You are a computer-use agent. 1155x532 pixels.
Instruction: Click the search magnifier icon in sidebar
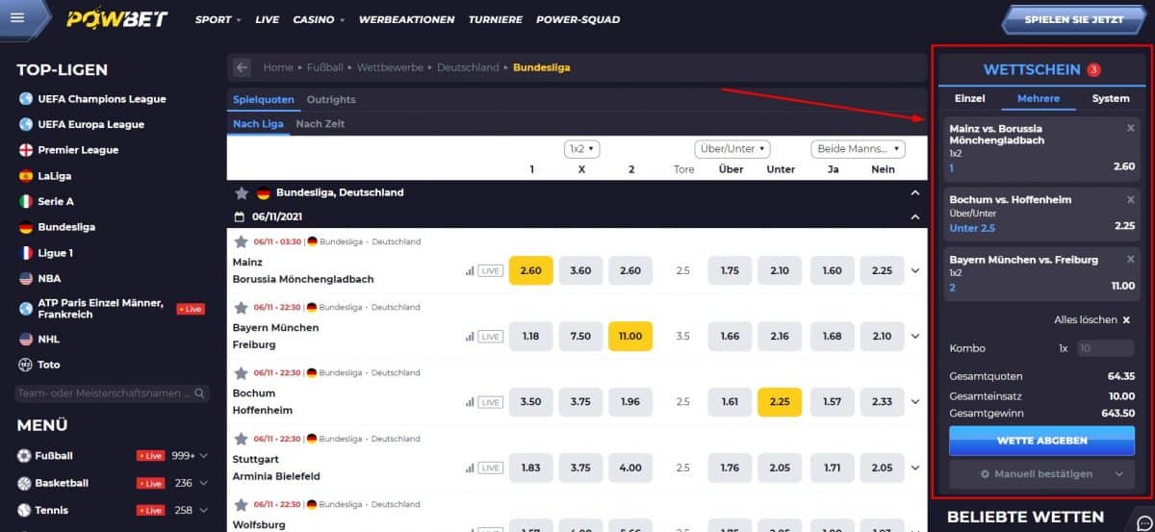click(x=200, y=393)
